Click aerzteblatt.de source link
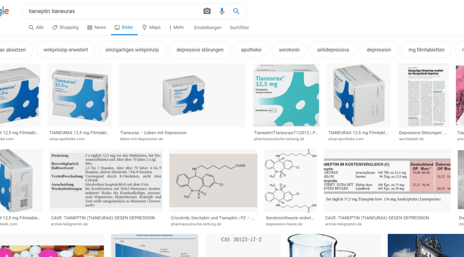This screenshot has height=257, width=464. coord(411,139)
